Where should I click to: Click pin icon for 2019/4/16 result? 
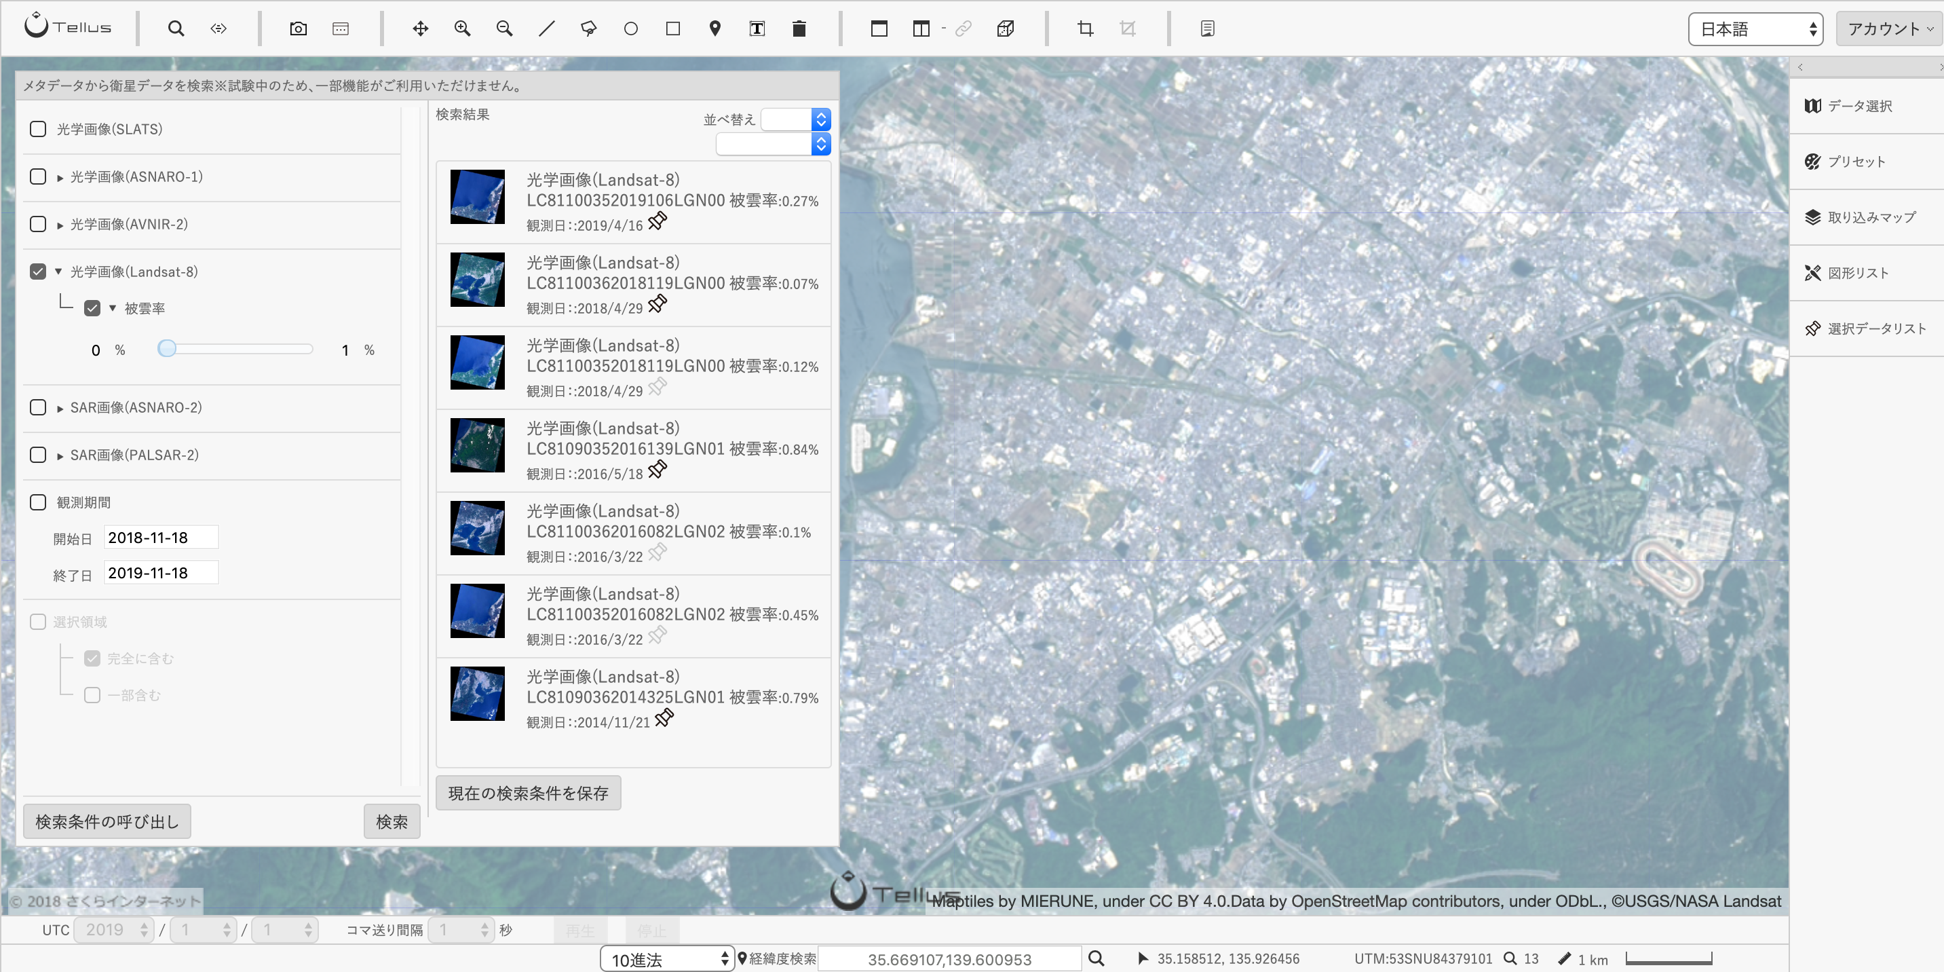click(657, 221)
